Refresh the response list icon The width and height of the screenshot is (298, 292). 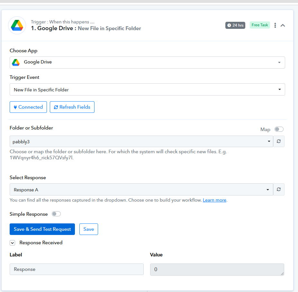(279, 189)
